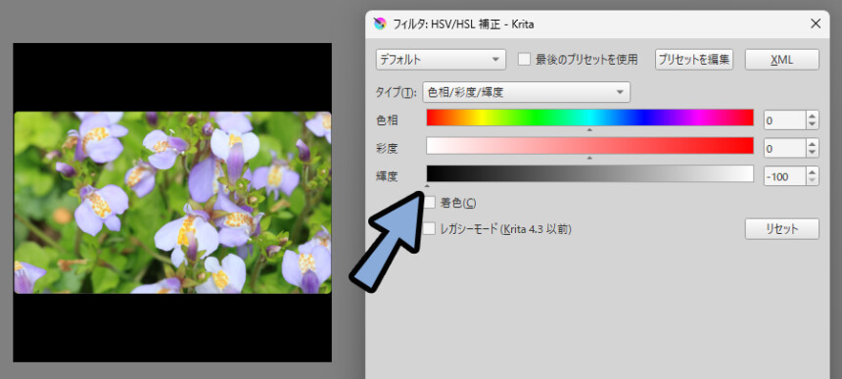Click the リセット button

pos(782,229)
